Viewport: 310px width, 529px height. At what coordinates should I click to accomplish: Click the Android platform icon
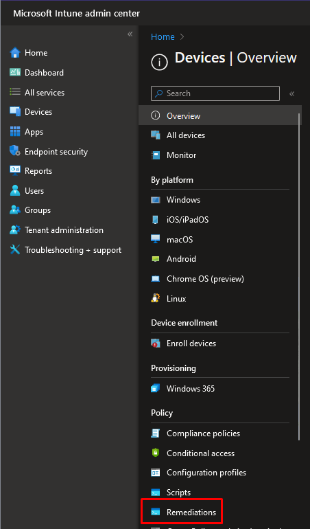[155, 259]
